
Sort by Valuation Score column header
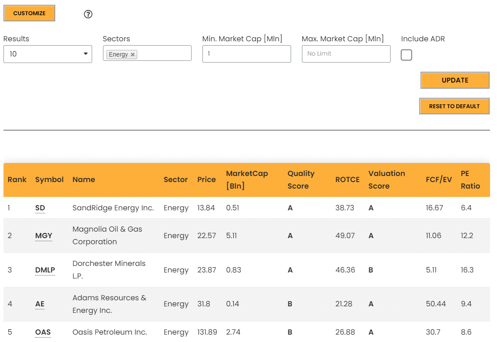[387, 180]
